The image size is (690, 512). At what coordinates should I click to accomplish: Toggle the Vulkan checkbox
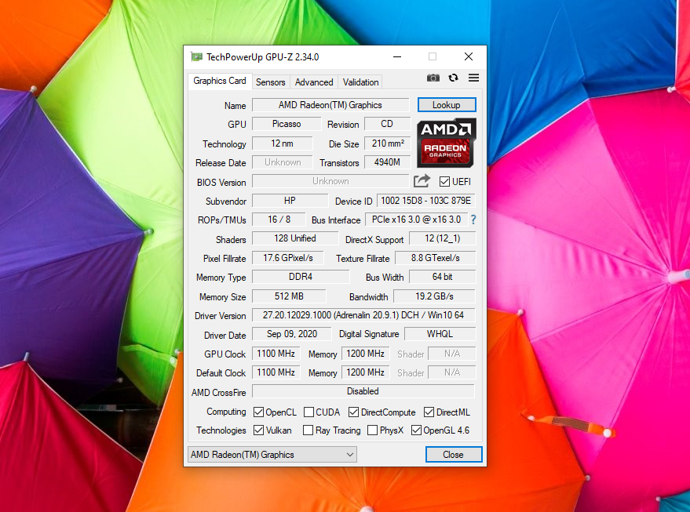click(x=258, y=430)
